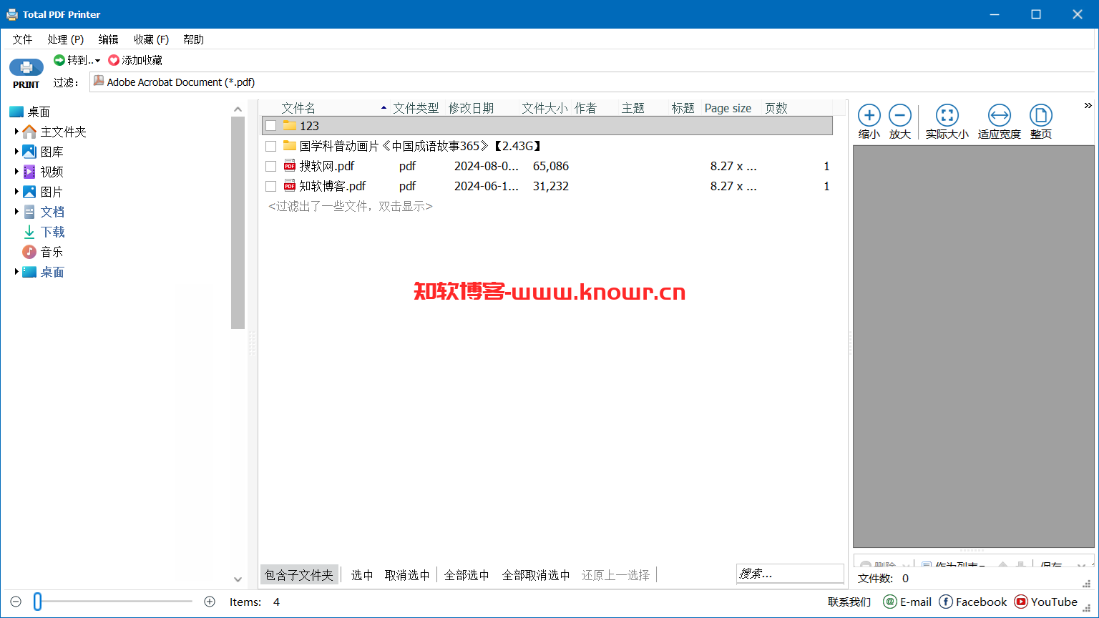
Task: Expand the 视频 tree node
Action: 16,172
